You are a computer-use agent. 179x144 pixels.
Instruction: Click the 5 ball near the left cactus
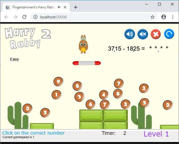point(45,113)
